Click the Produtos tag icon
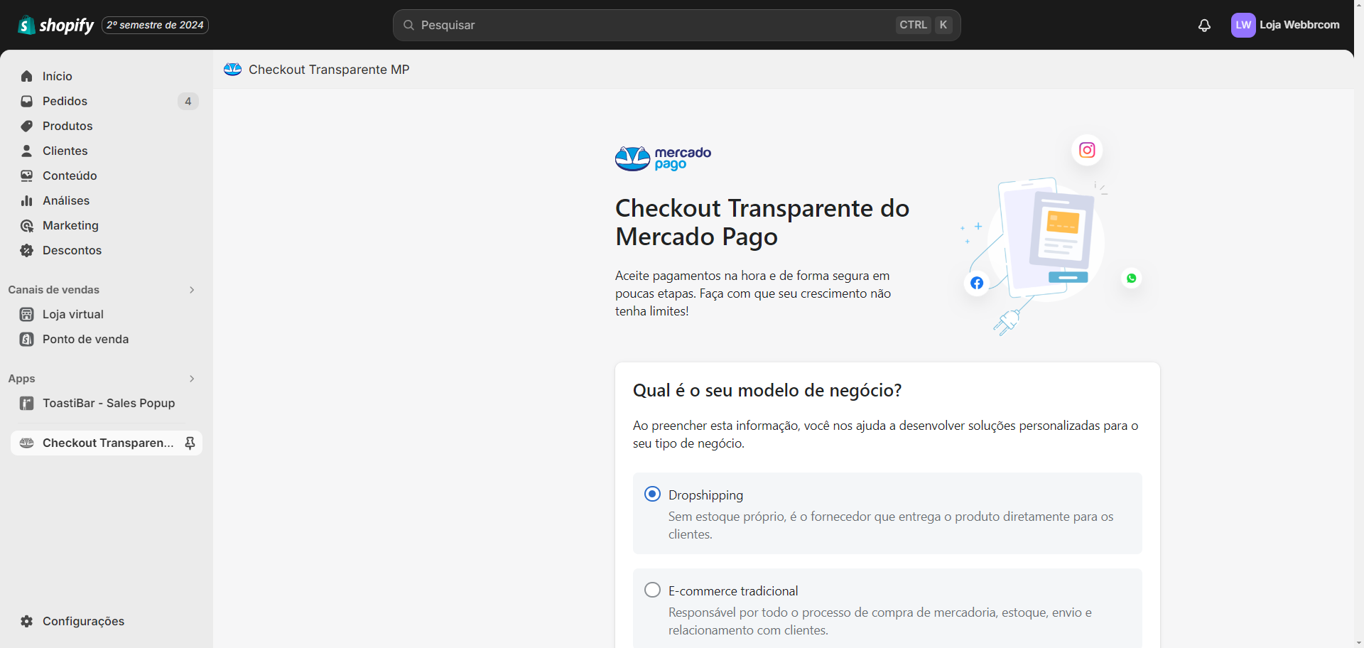Viewport: 1364px width, 648px height. pos(27,126)
